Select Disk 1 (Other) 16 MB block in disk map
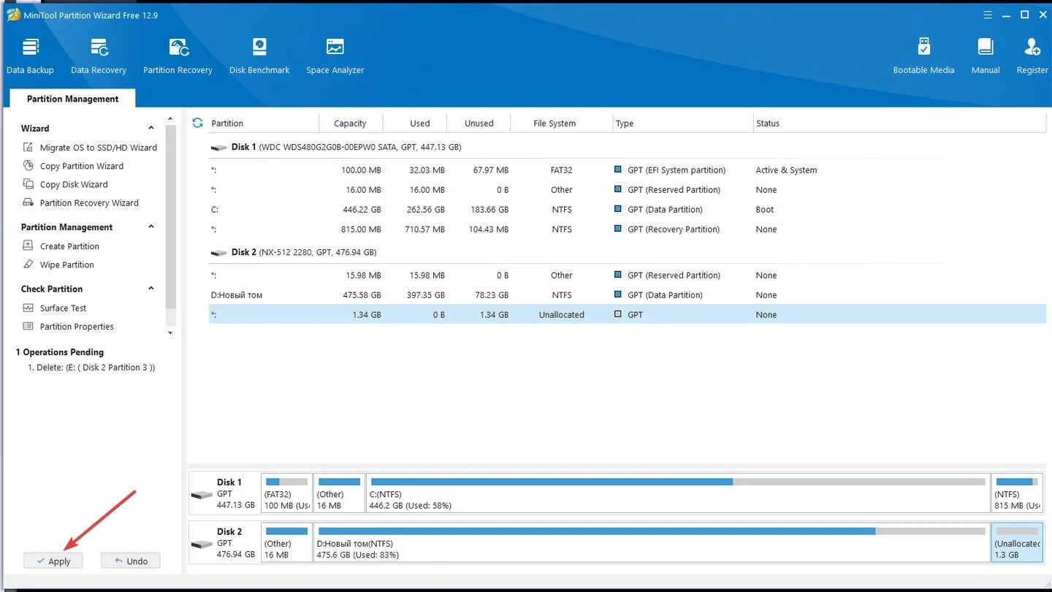The width and height of the screenshot is (1052, 592). 339,493
